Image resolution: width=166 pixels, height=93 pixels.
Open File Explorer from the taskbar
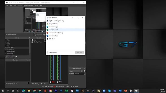pos(29,91)
